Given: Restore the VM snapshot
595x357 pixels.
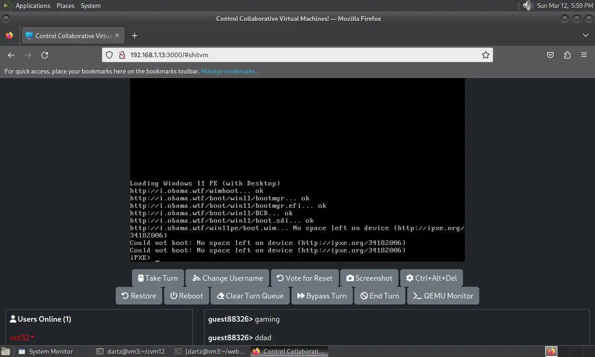Looking at the screenshot, I should pos(139,296).
